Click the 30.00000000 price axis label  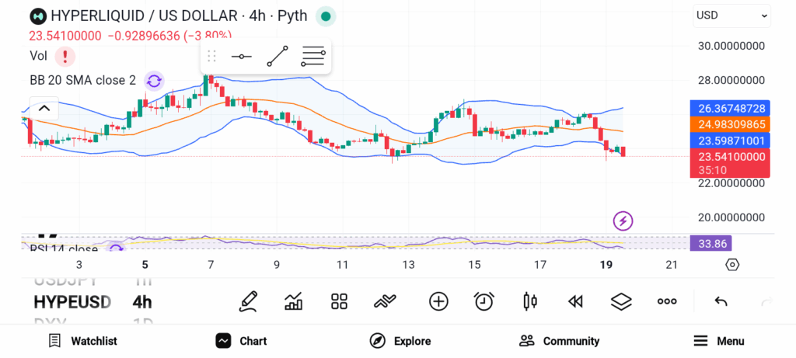(x=731, y=46)
